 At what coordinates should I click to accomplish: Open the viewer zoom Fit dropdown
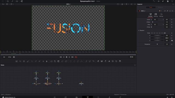point(3,4)
